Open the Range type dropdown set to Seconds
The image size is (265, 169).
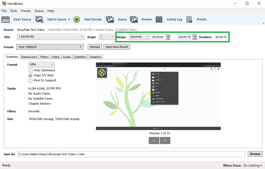click(139, 37)
